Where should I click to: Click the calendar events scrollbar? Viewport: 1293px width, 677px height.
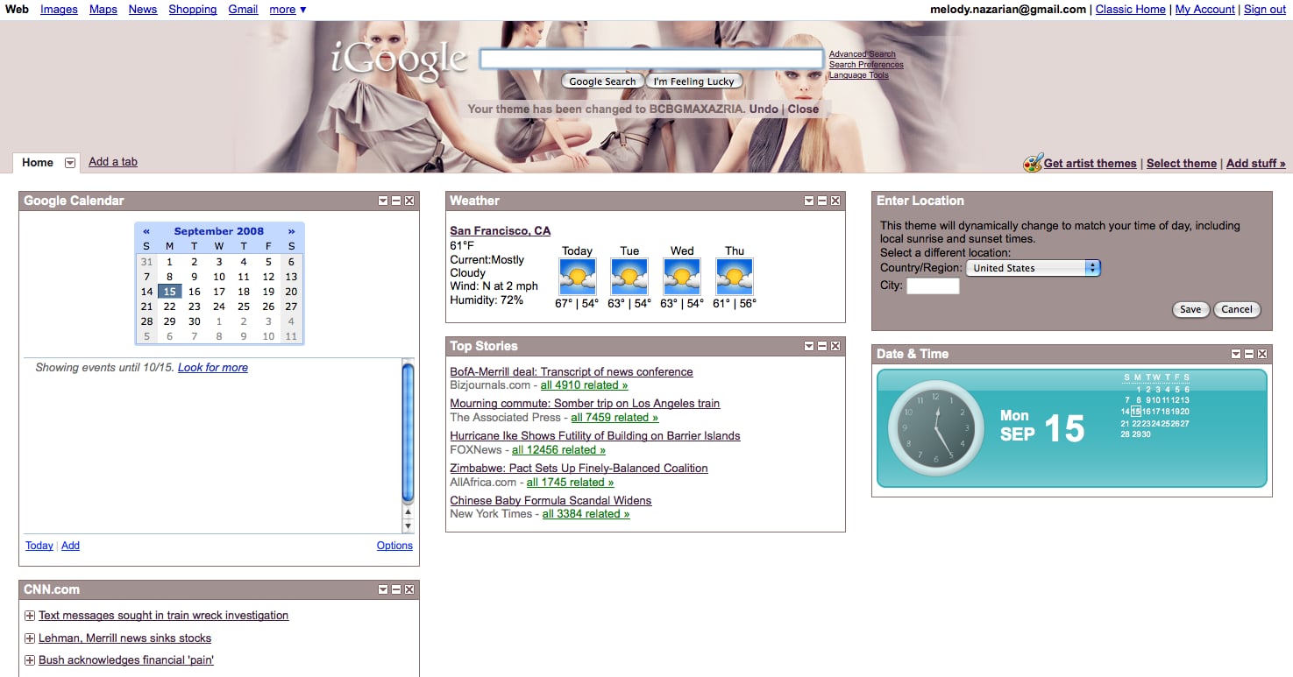click(x=408, y=446)
